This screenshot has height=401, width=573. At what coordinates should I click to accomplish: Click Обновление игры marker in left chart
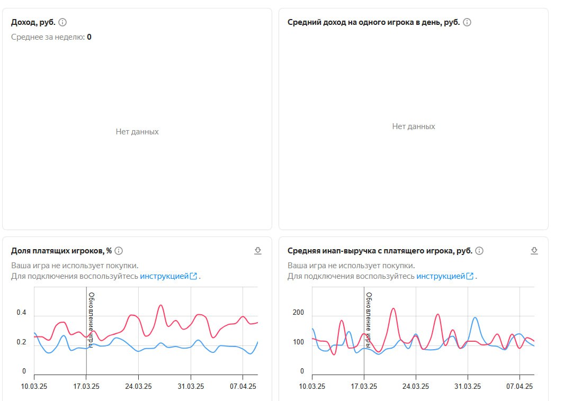[x=91, y=320]
